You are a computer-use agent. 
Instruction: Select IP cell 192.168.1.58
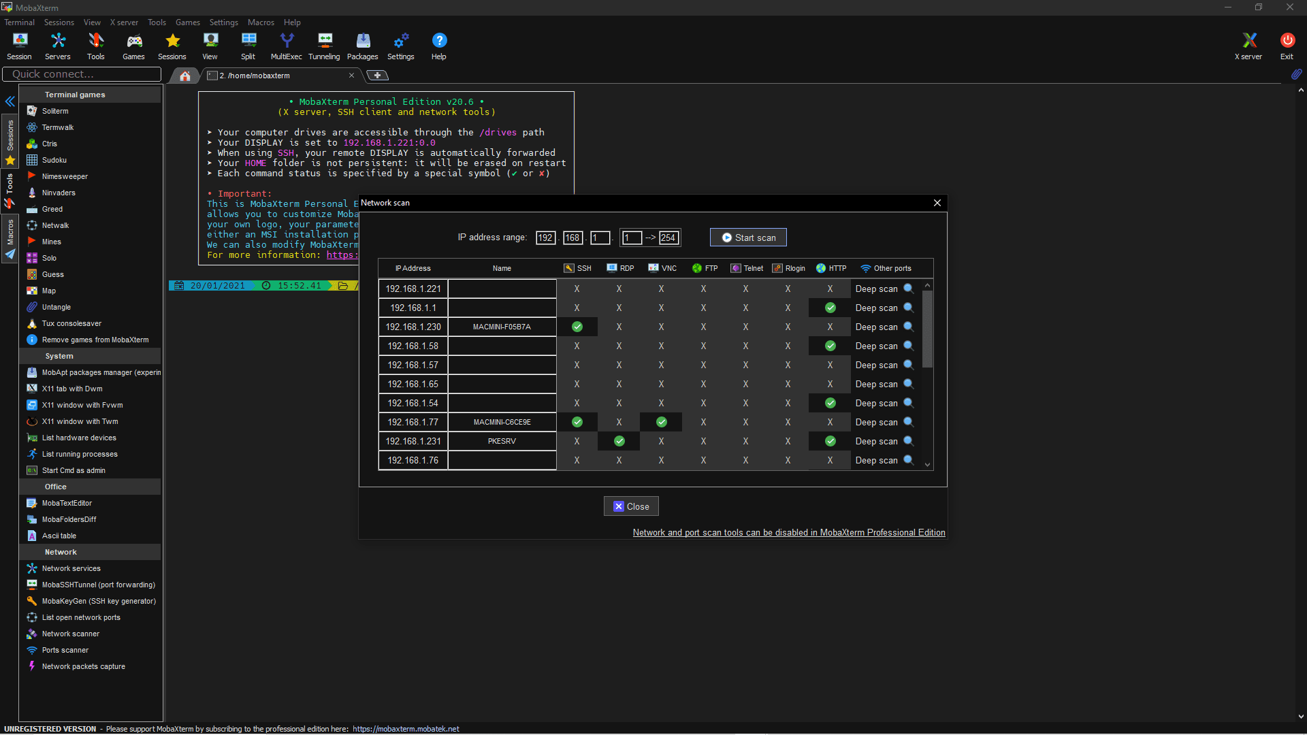click(x=413, y=346)
